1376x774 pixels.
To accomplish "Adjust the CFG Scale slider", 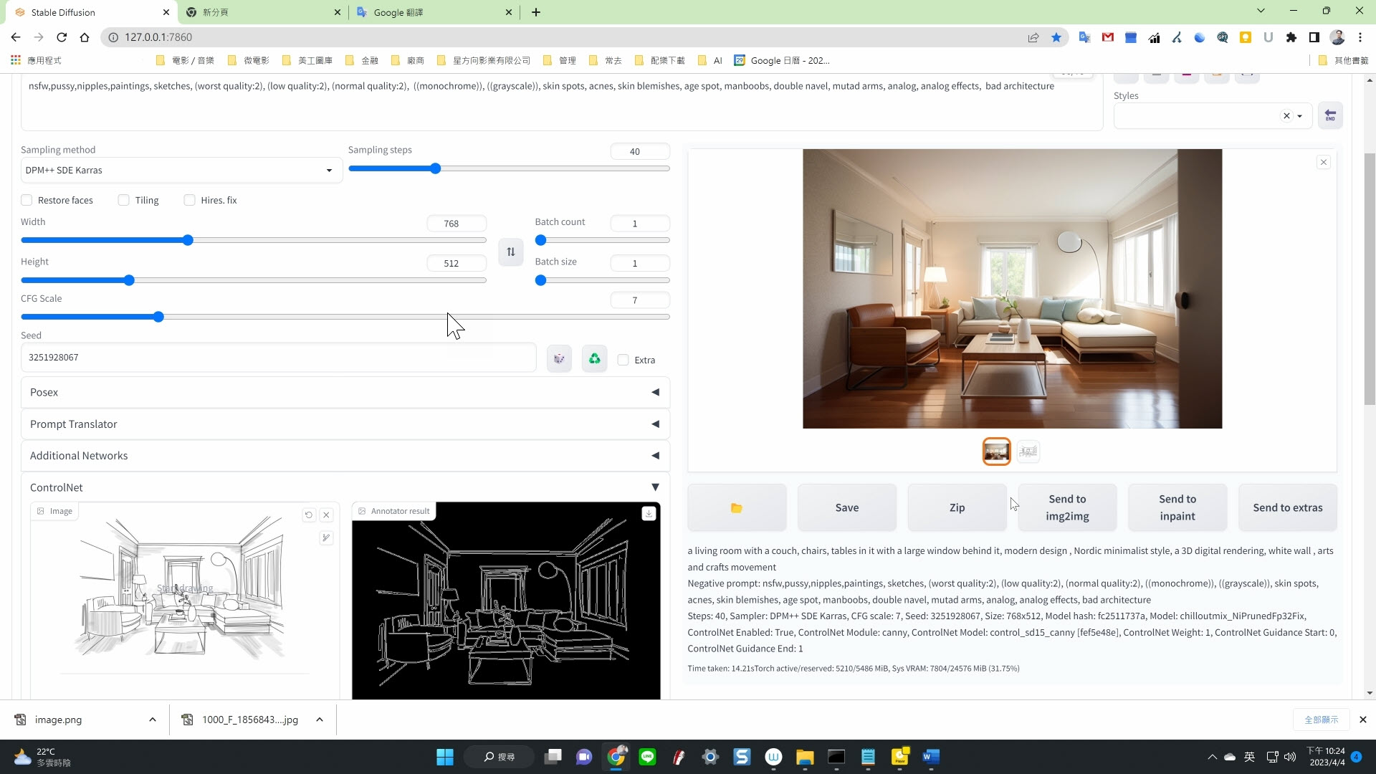I will click(158, 317).
